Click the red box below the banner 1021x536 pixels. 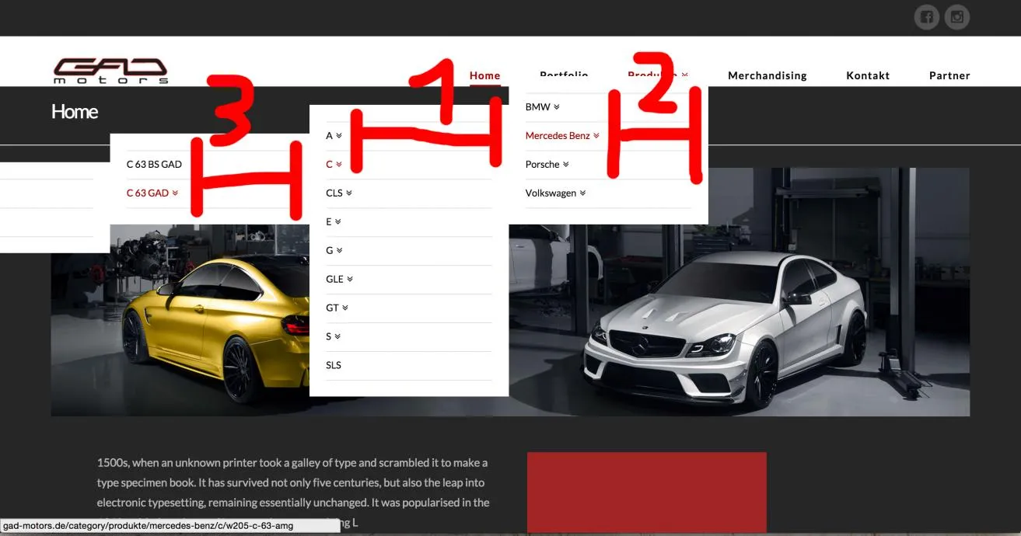[x=647, y=493]
